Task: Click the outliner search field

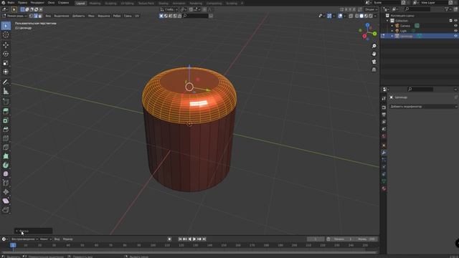Action: pyautogui.click(x=417, y=9)
